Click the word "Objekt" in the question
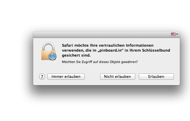Viewport: 190px width, 121px height. pos(112,62)
